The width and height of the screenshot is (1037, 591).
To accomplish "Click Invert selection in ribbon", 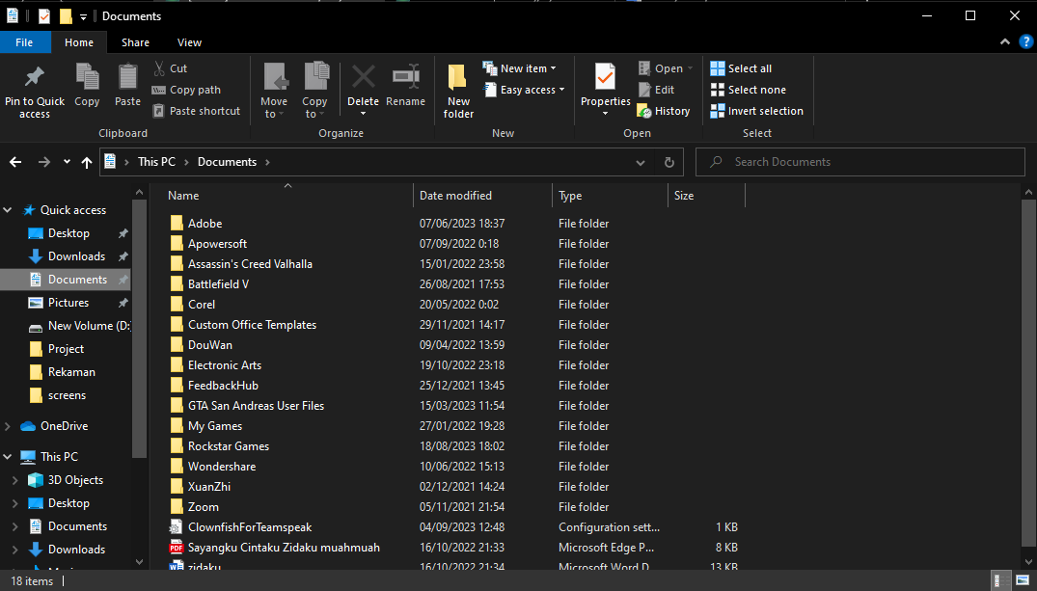I will click(756, 111).
